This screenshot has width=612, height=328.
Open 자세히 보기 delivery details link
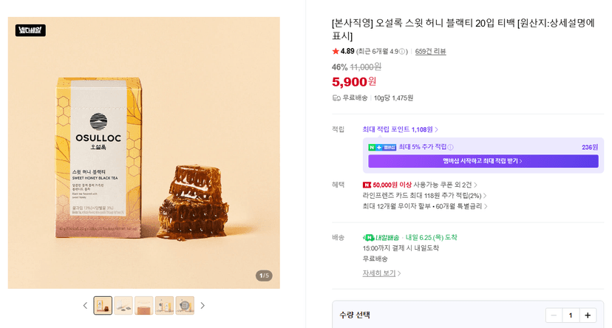pyautogui.click(x=381, y=273)
